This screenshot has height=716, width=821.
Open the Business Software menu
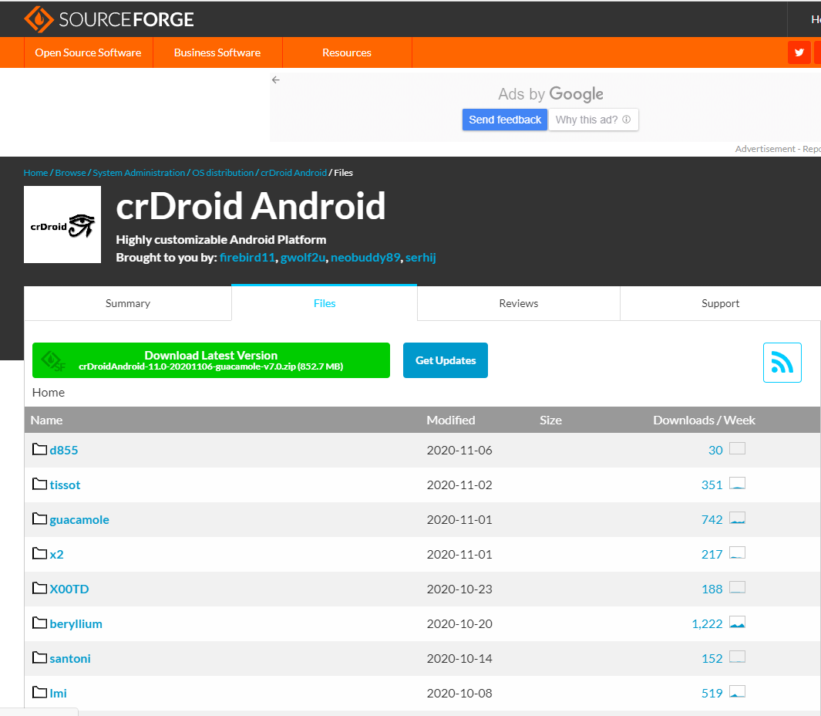pos(217,52)
